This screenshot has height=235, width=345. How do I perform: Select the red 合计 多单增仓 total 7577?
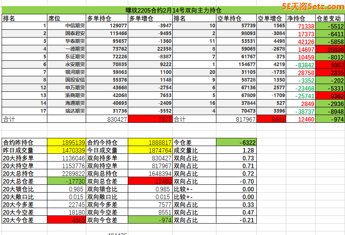pyautogui.click(x=149, y=119)
